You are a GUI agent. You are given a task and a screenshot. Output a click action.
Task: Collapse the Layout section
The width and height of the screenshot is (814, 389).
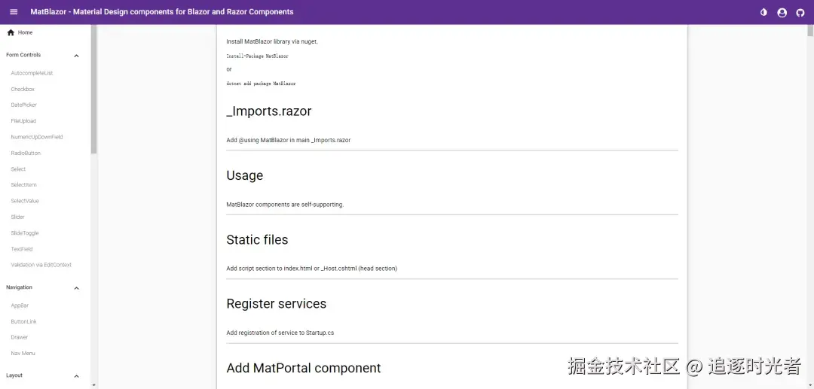coord(76,376)
